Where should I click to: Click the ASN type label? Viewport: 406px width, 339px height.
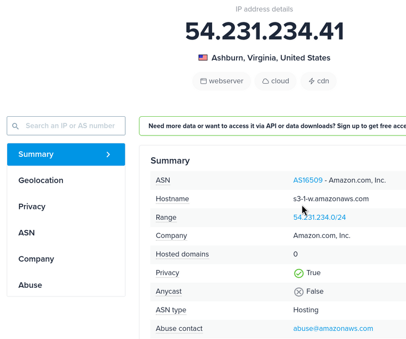click(171, 310)
